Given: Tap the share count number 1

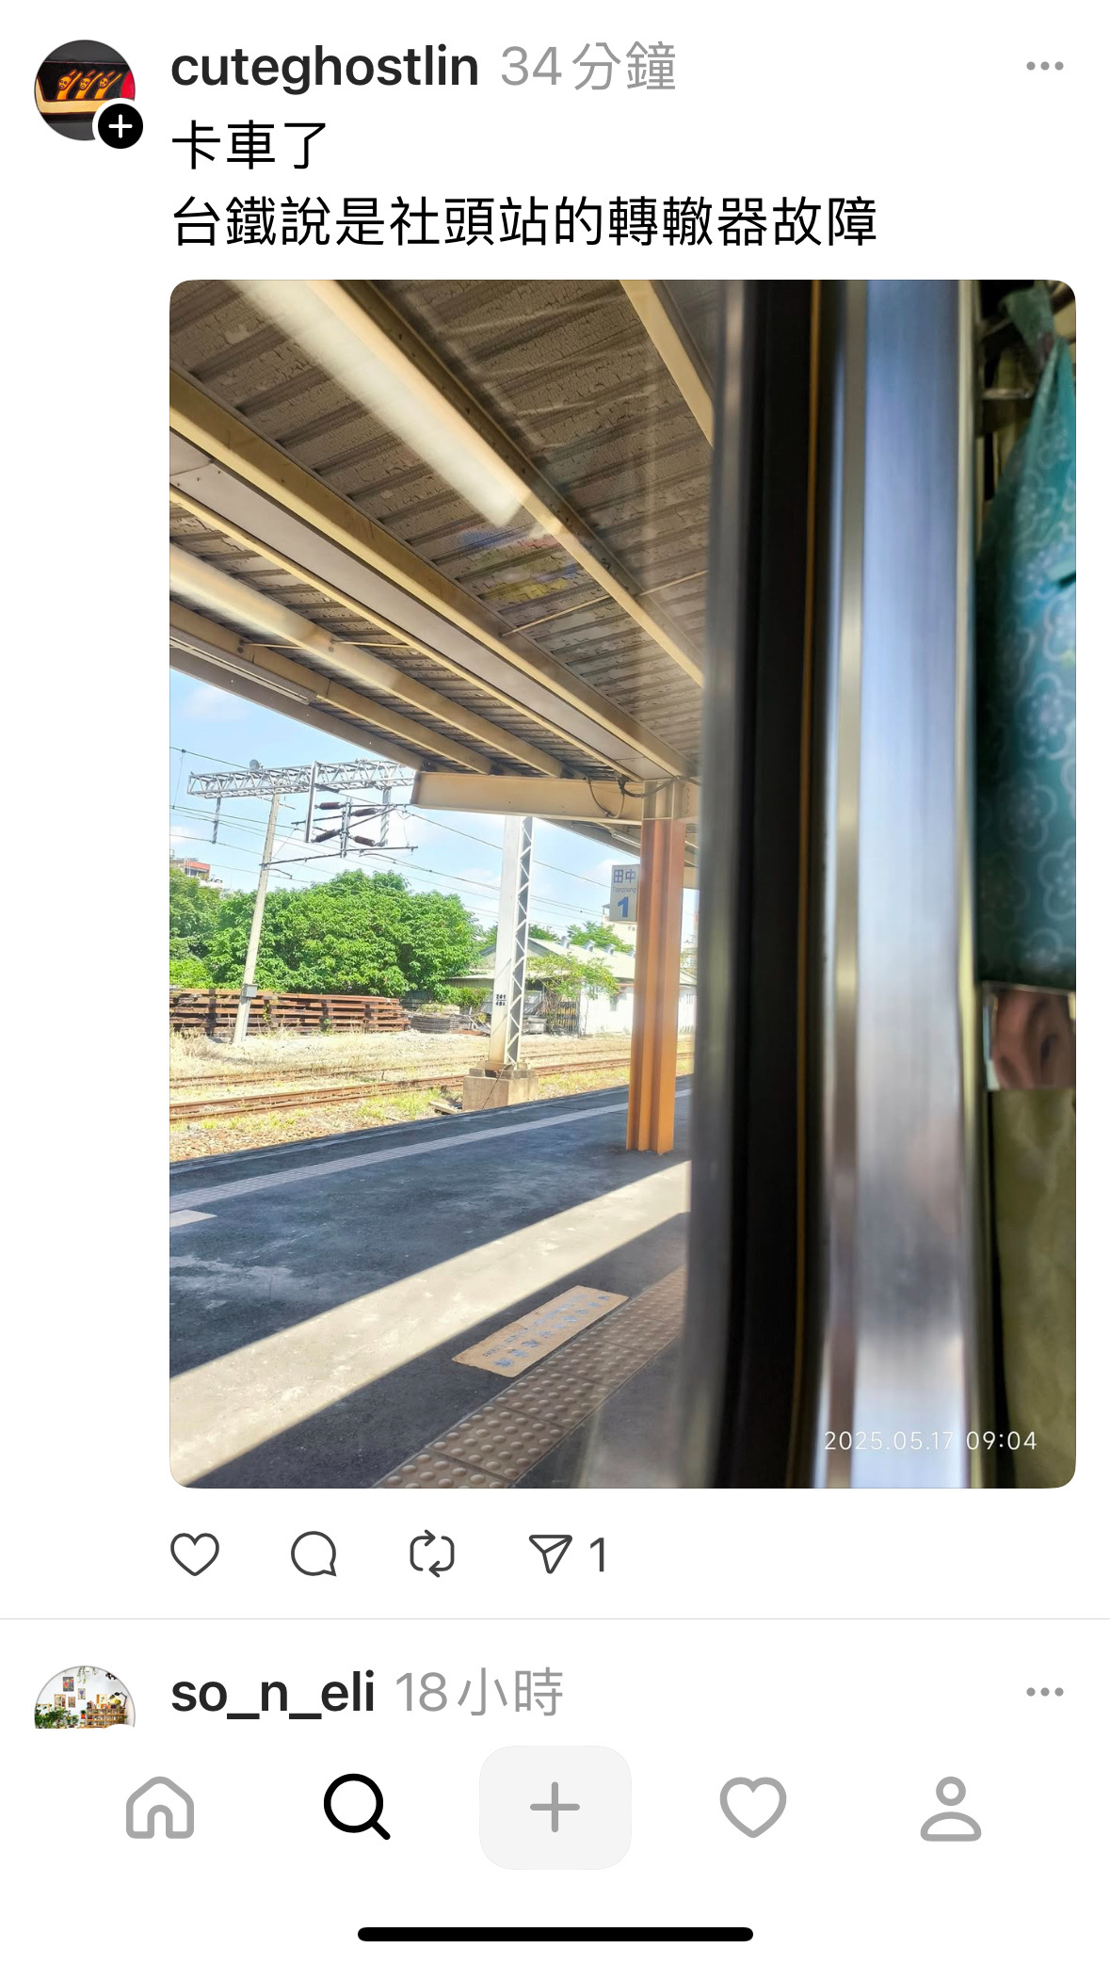Looking at the screenshot, I should pos(598,1554).
